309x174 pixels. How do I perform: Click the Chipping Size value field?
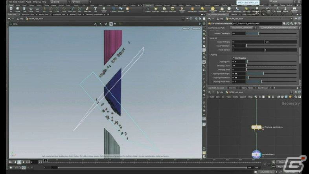click(239, 62)
